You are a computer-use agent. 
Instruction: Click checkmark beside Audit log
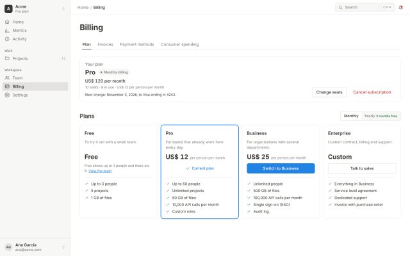pyautogui.click(x=249, y=212)
